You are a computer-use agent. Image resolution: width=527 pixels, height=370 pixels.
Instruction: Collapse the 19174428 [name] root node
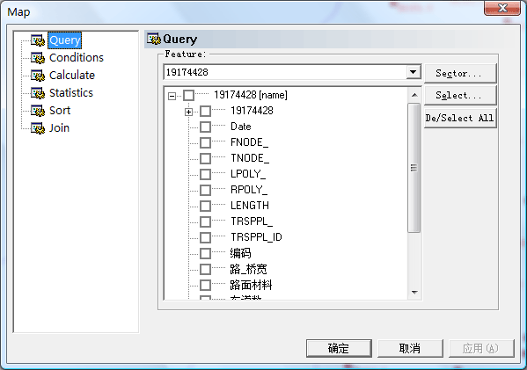click(172, 97)
